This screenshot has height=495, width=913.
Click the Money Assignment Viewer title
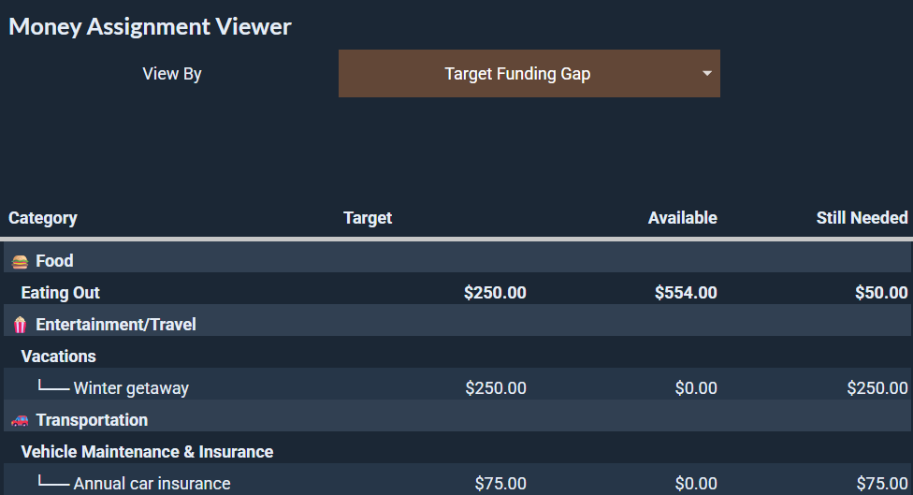point(150,27)
